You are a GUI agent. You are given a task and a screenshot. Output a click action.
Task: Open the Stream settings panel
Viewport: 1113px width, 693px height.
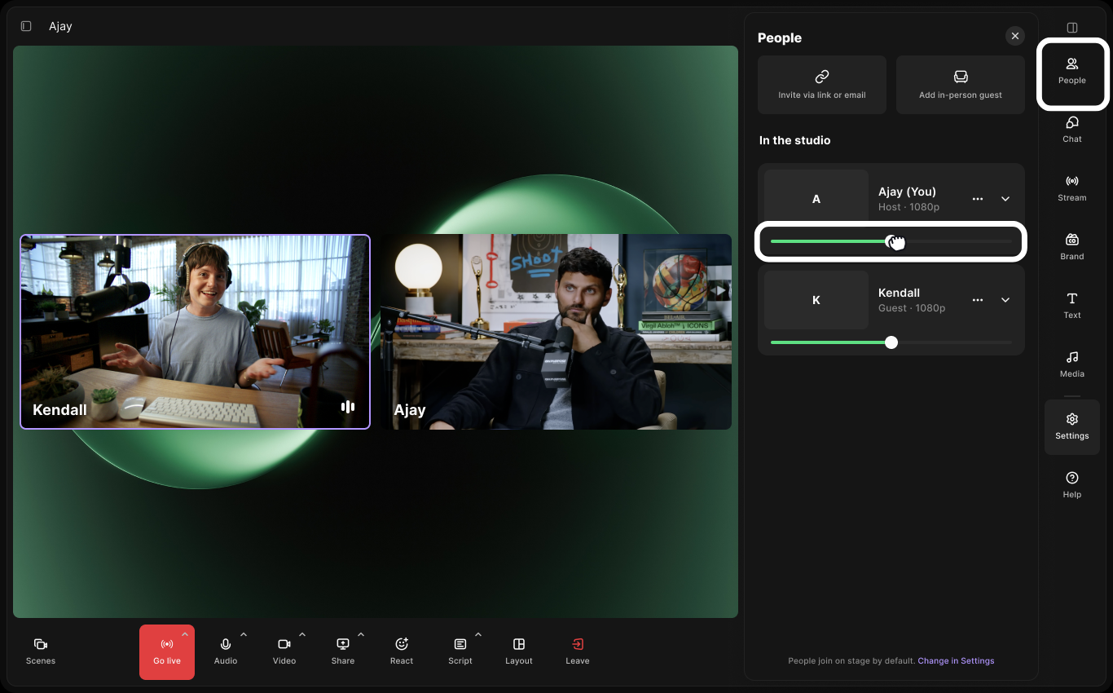[1071, 188]
